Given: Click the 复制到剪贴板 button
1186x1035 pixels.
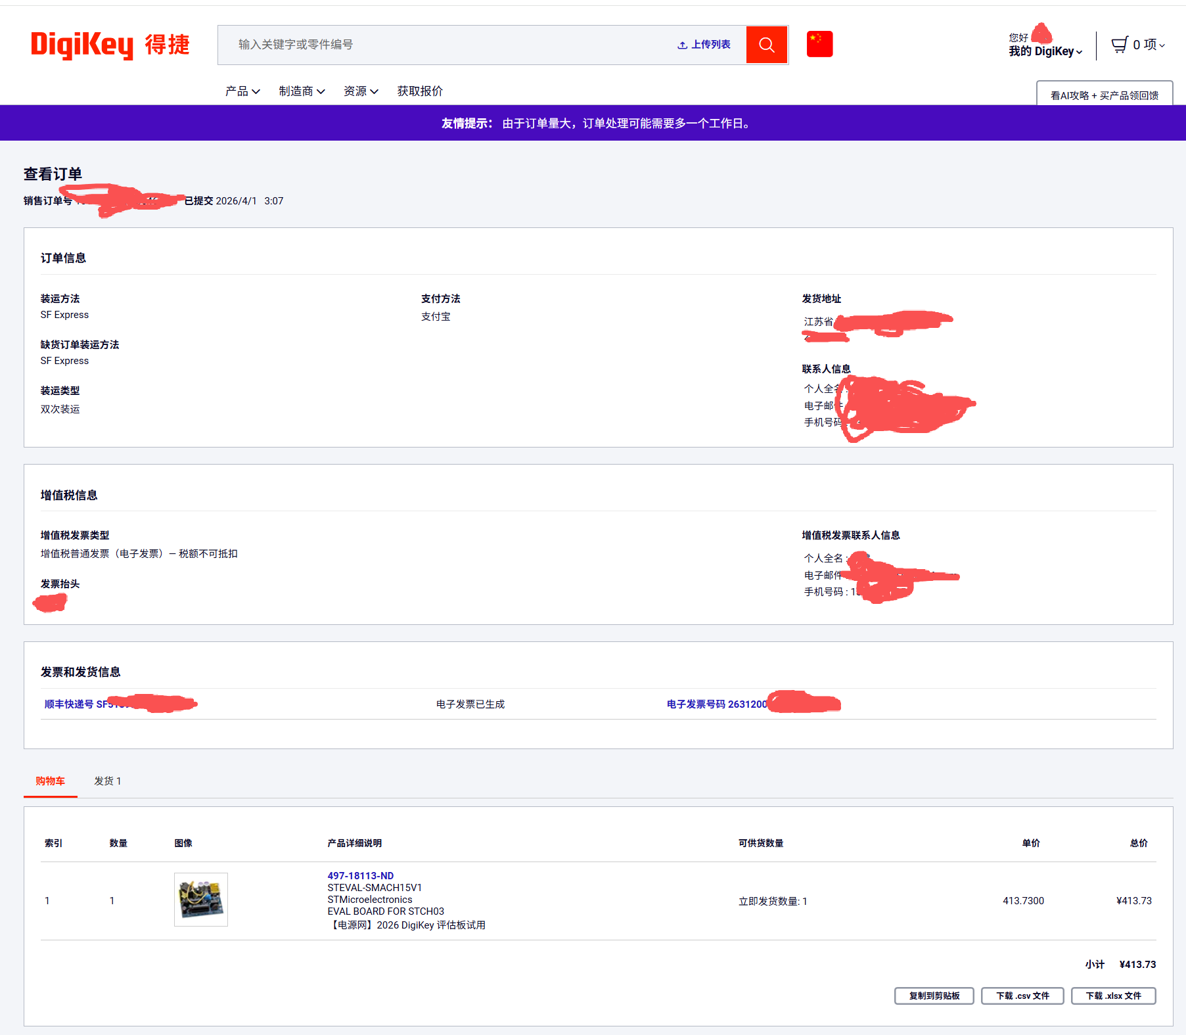Looking at the screenshot, I should 934,996.
